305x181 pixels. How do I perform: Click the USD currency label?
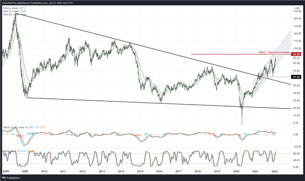pos(297,8)
